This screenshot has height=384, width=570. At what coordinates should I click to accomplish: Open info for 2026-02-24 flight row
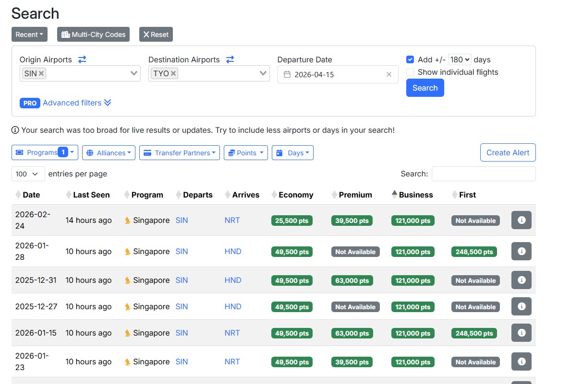pos(521,220)
